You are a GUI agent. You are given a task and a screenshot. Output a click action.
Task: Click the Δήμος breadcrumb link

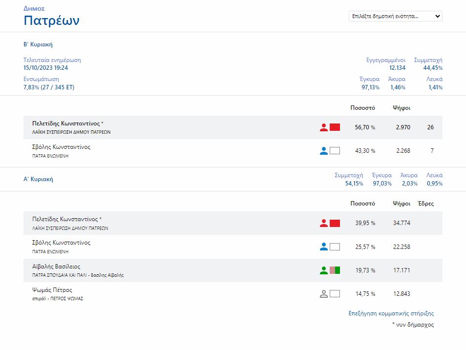coord(34,8)
